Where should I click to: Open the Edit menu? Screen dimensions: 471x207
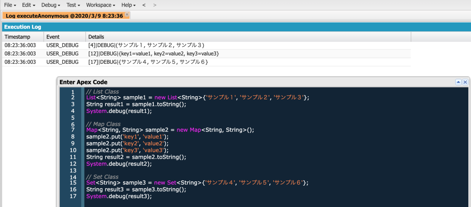pos(29,5)
